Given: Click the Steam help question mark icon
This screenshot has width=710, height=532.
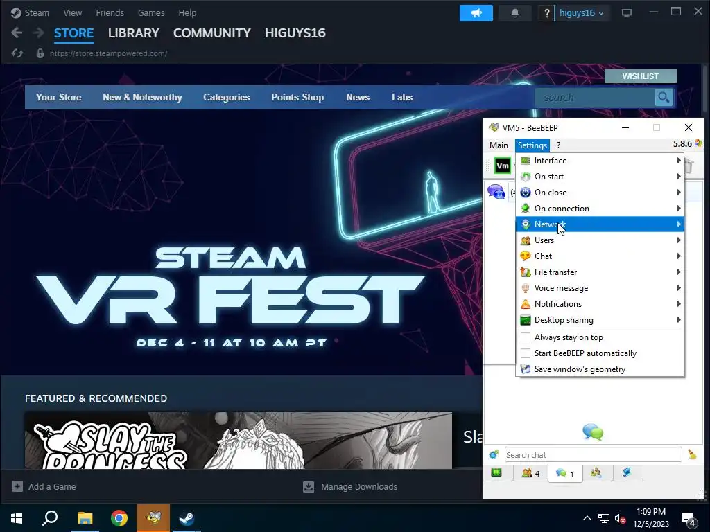Looking at the screenshot, I should (546, 13).
